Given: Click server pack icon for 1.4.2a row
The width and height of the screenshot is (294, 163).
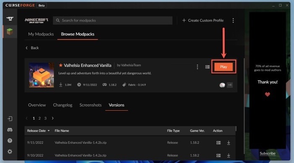Looking at the screenshot, I should tap(218, 155).
